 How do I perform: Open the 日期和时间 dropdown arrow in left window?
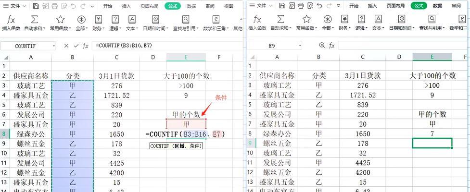pos(167,29)
